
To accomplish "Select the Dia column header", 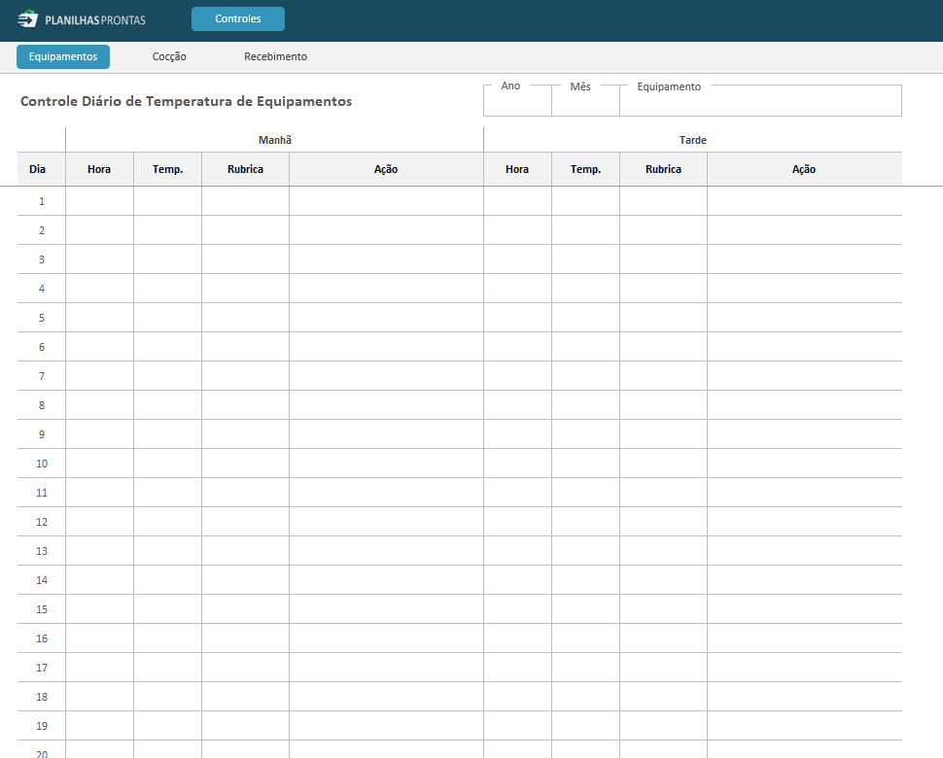I will click(38, 169).
